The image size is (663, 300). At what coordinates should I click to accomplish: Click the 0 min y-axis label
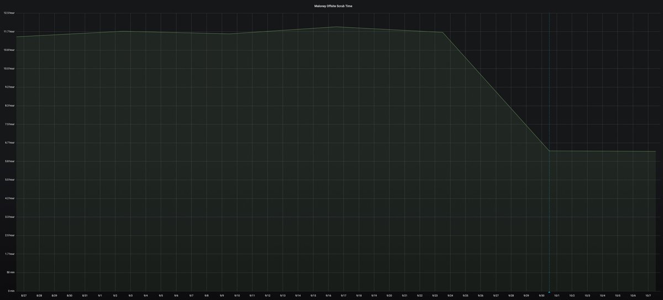click(11, 291)
